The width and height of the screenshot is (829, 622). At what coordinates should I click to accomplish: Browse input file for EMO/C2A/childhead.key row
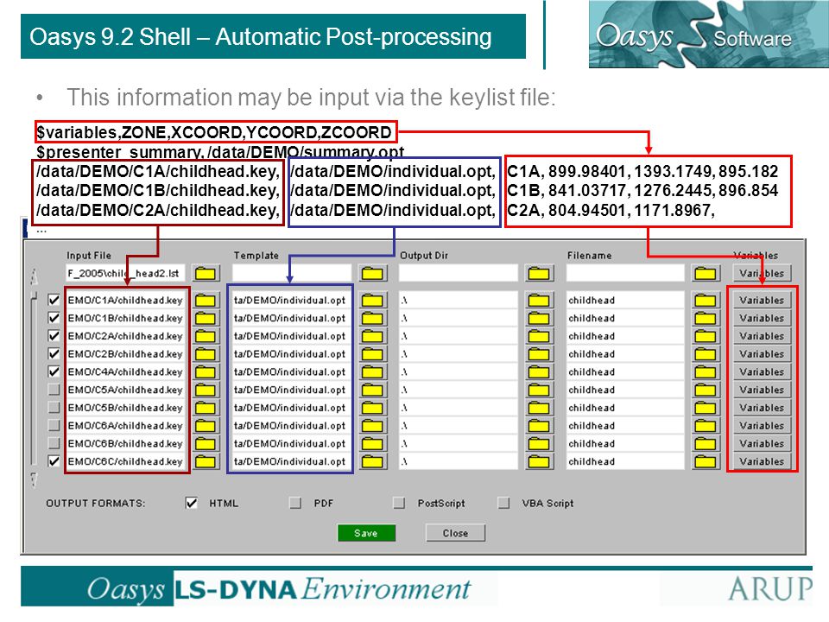tap(206, 336)
